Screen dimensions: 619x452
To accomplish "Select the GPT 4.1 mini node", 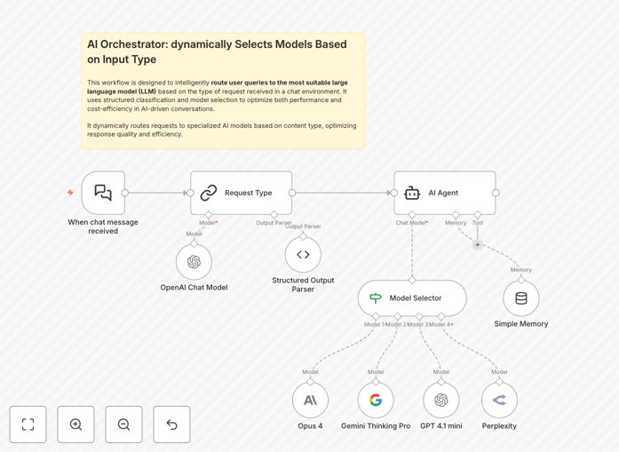I will (x=441, y=400).
